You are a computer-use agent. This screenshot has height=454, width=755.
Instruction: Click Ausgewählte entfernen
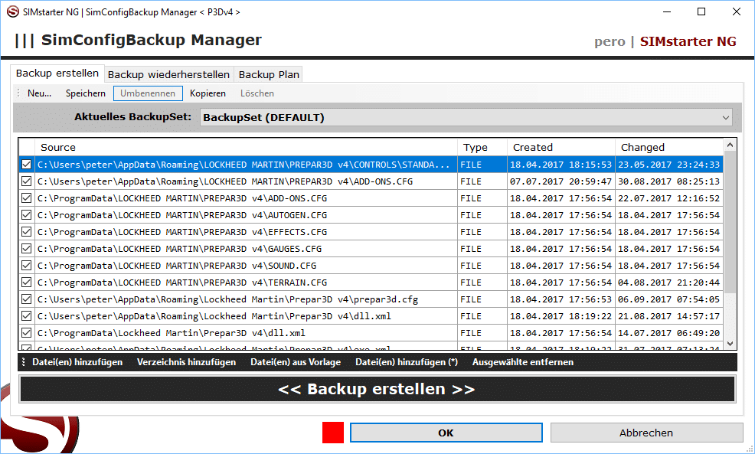pyautogui.click(x=522, y=362)
